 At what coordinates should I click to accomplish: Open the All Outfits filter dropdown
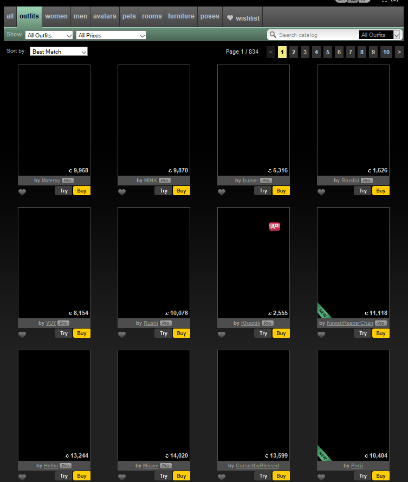click(x=49, y=35)
